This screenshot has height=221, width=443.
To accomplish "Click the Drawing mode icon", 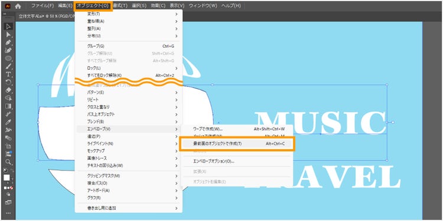I will pos(8,194).
